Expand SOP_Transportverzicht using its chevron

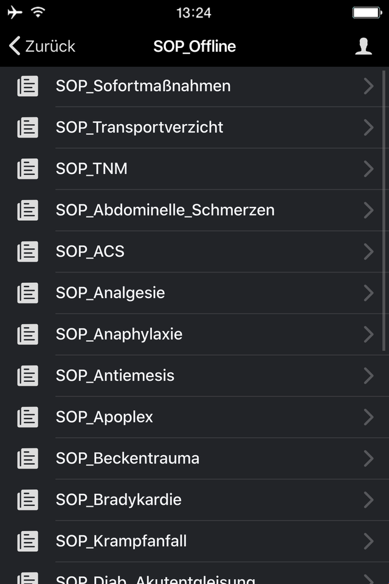(368, 127)
